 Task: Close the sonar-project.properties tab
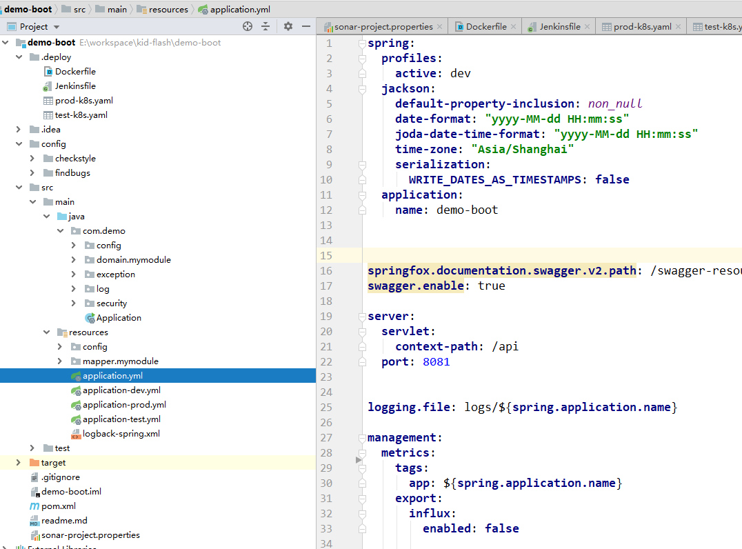[440, 26]
